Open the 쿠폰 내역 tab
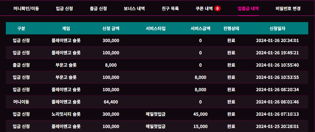Screen dimensions: 315x132 tap(204, 9)
